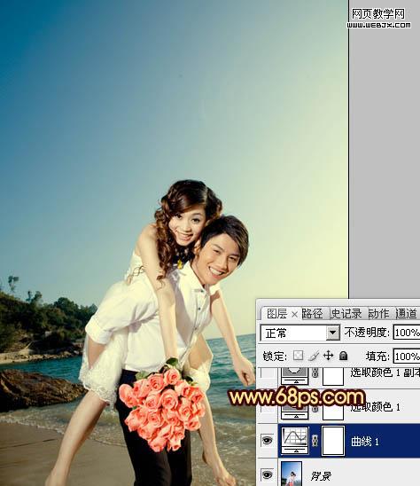
Task: Click the 正常 blend mode text box
Action: click(293, 333)
